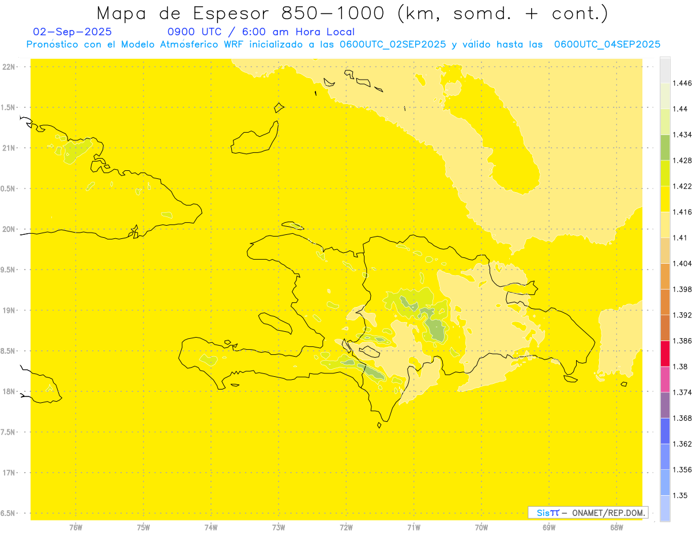
Task: Click the '68W' longitude label
Action: (616, 527)
